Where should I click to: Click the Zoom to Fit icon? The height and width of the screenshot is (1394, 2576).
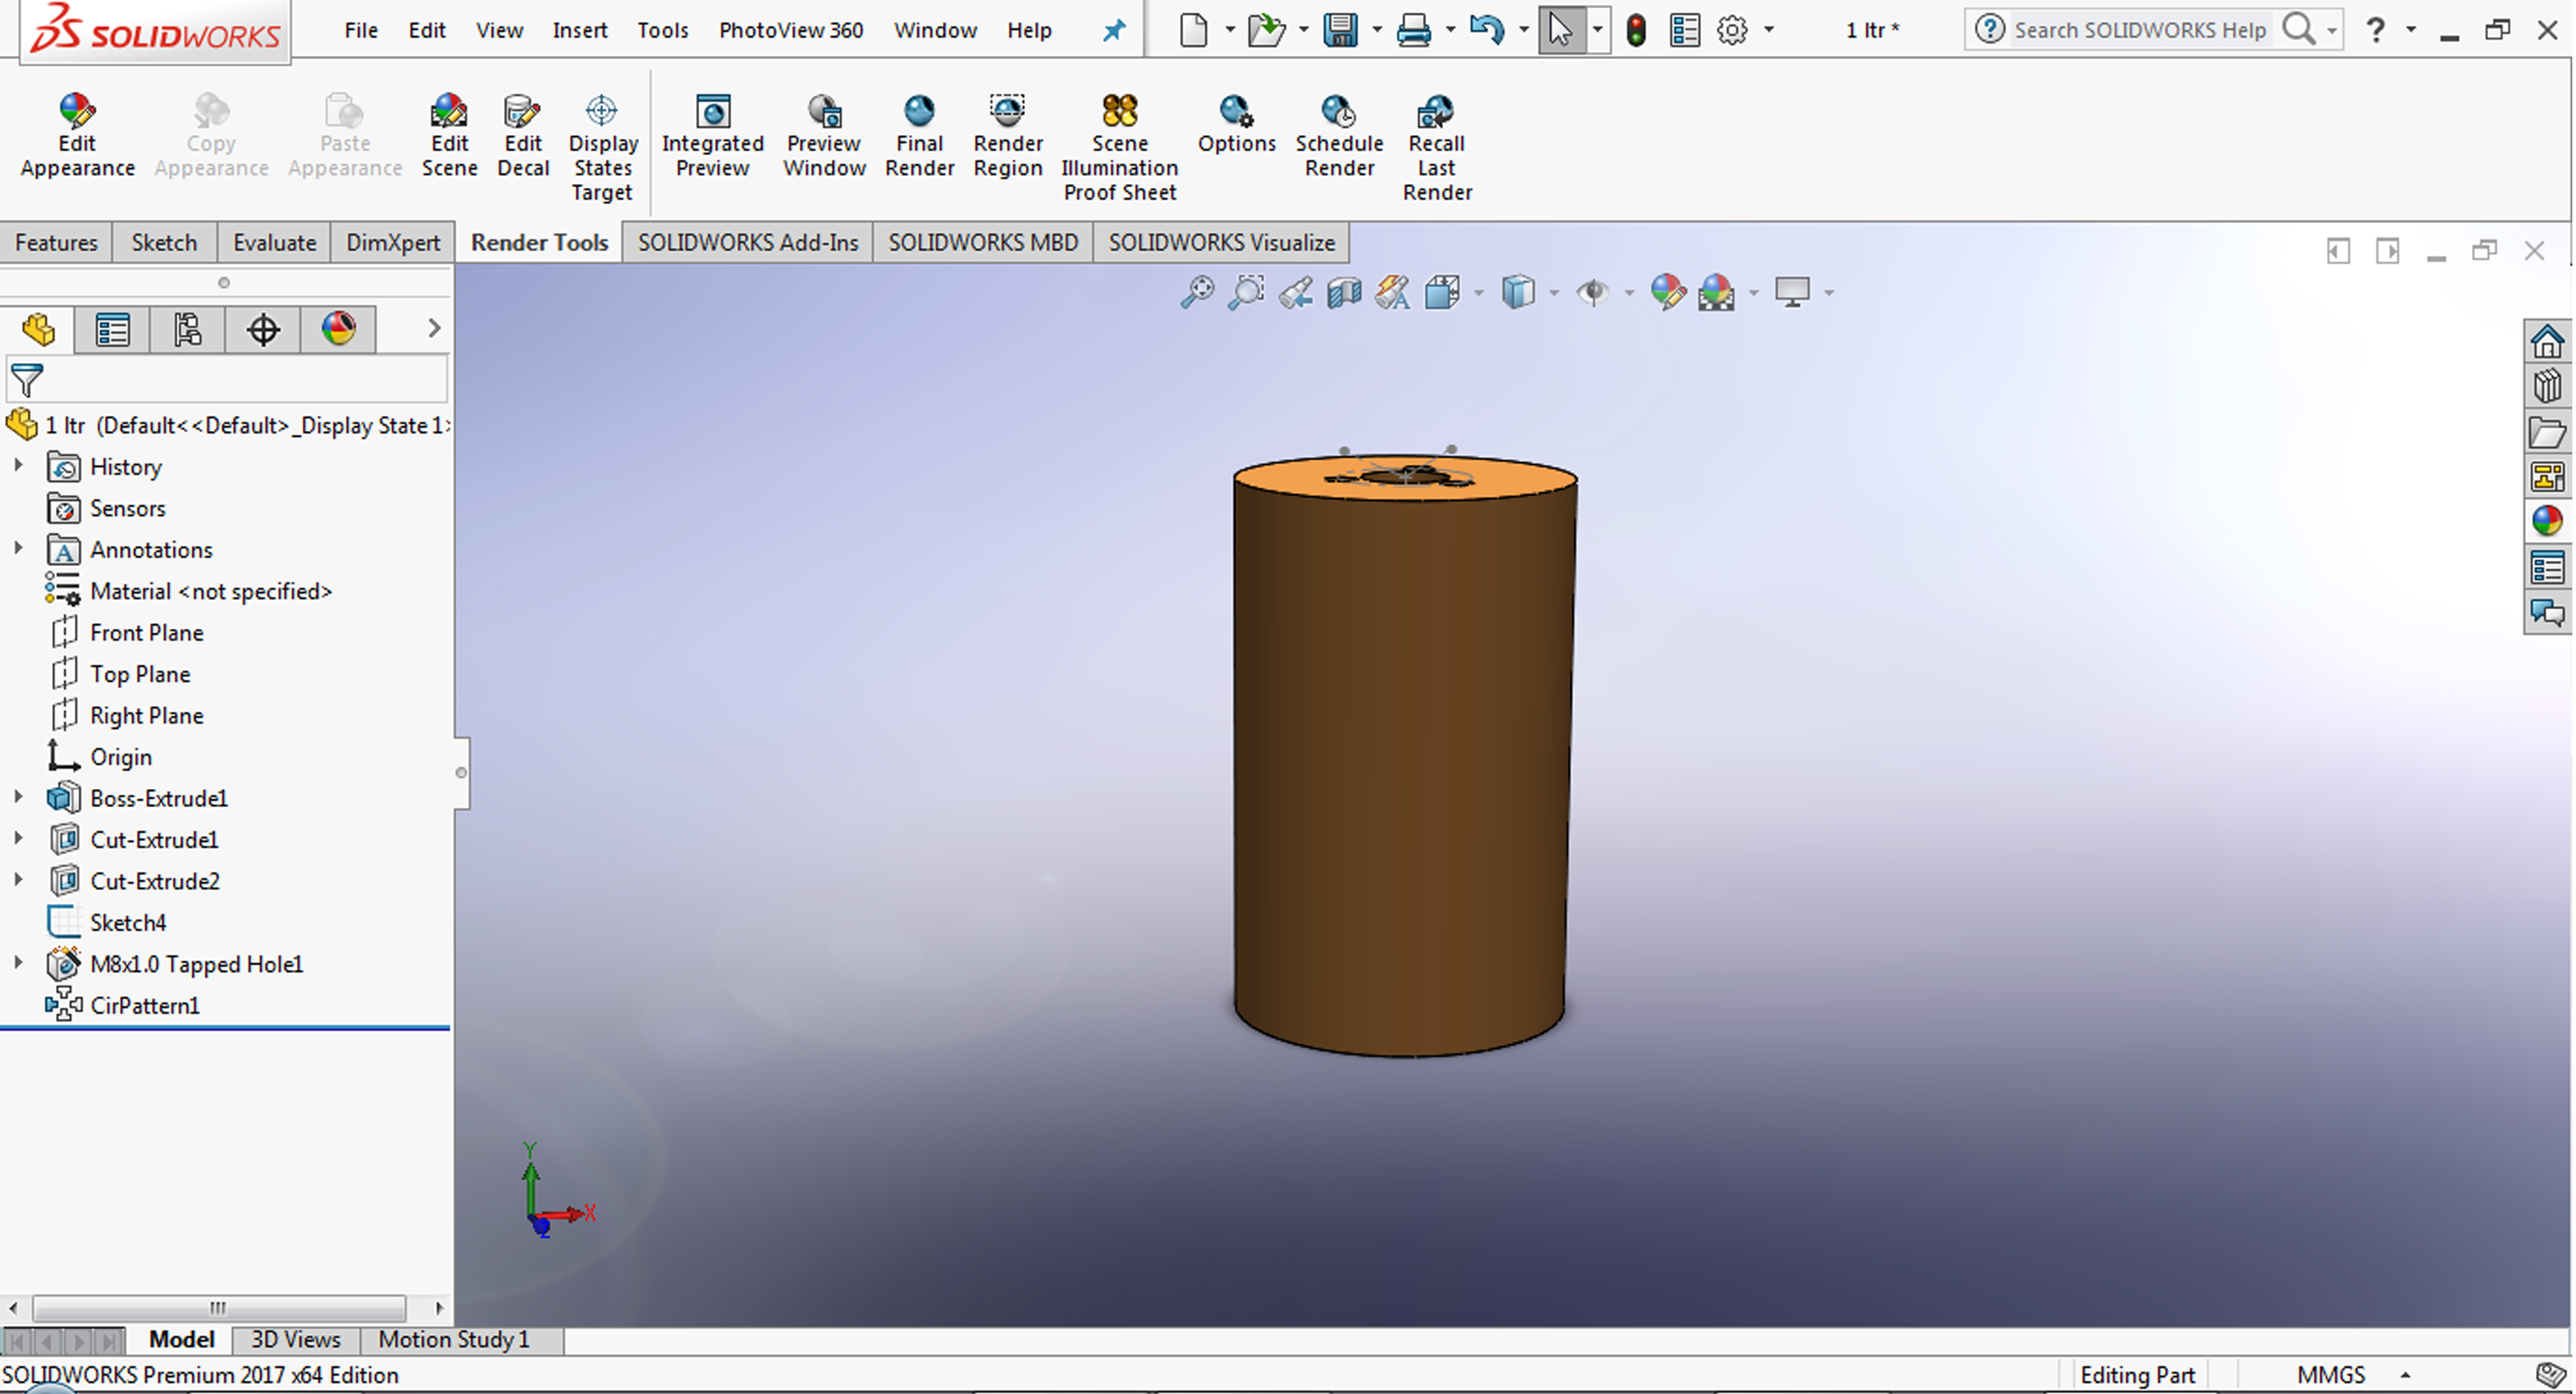click(1197, 293)
